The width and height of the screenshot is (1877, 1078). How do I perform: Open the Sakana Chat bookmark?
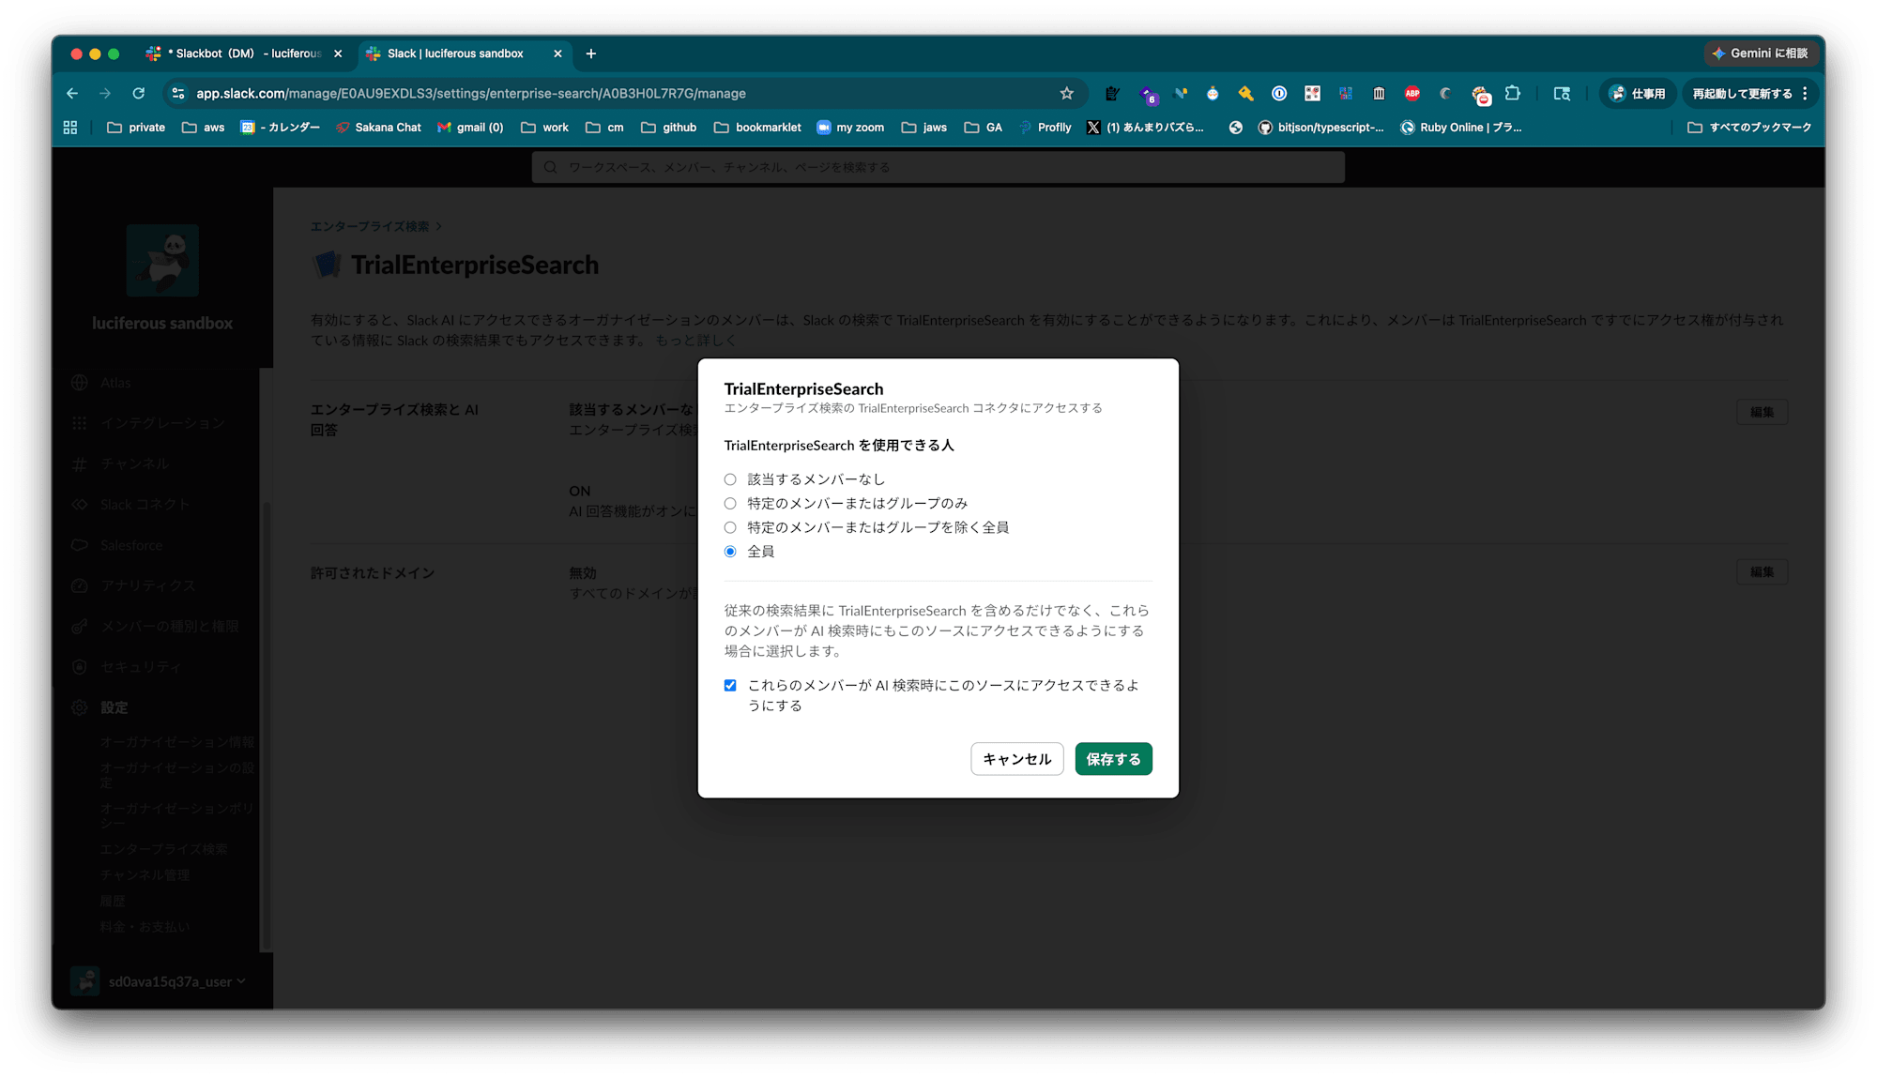point(378,128)
